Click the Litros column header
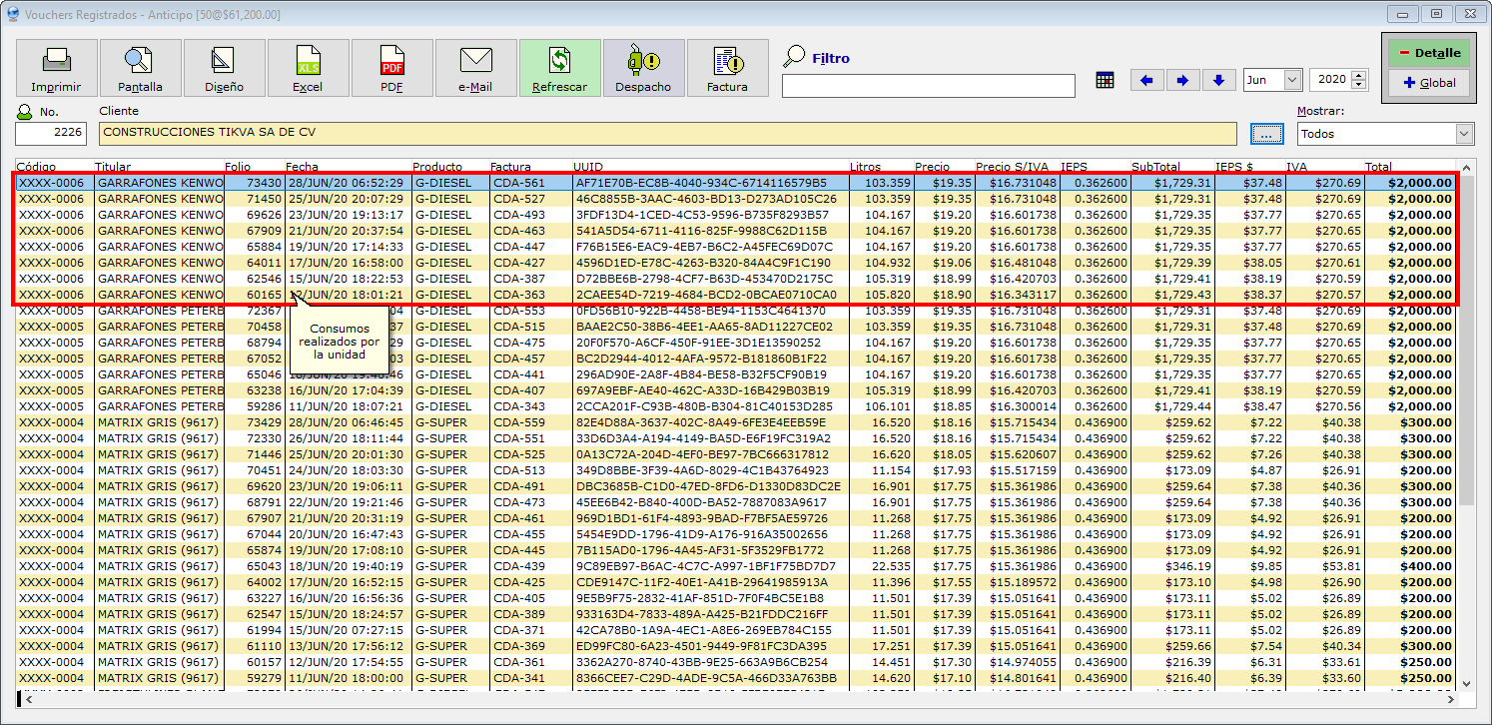Image resolution: width=1492 pixels, height=725 pixels. click(x=866, y=167)
